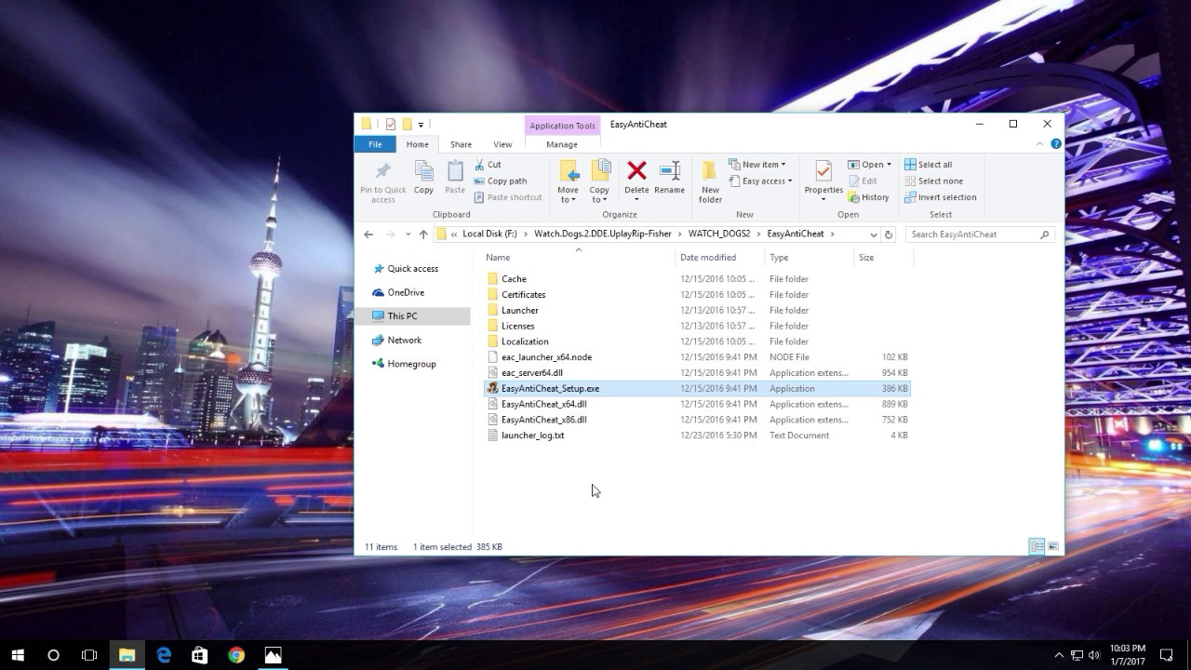Expand address bar history dropdown
Viewport: 1191px width, 670px height.
pyautogui.click(x=873, y=234)
